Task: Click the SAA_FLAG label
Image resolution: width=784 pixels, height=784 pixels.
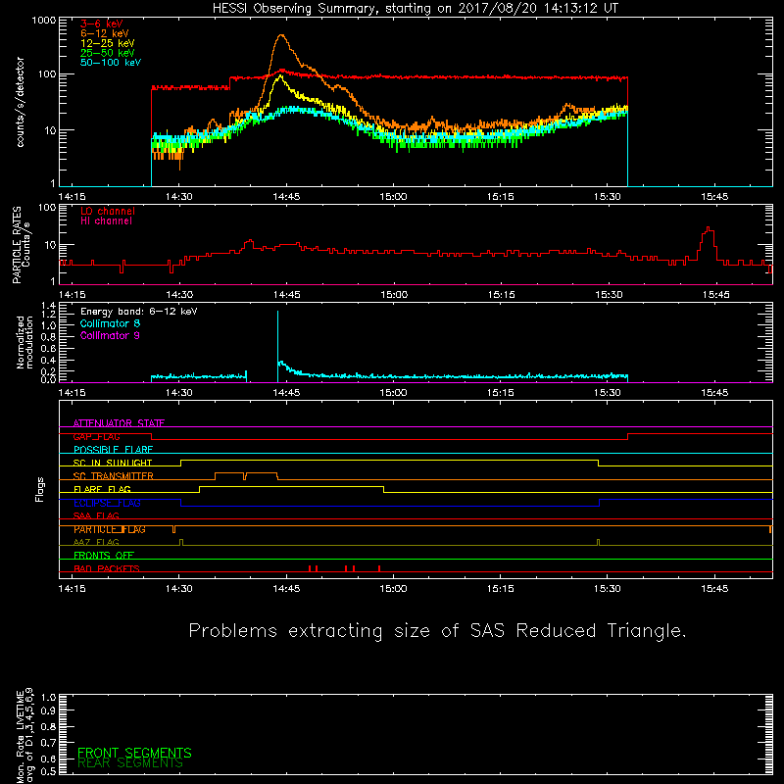Action: [96, 515]
